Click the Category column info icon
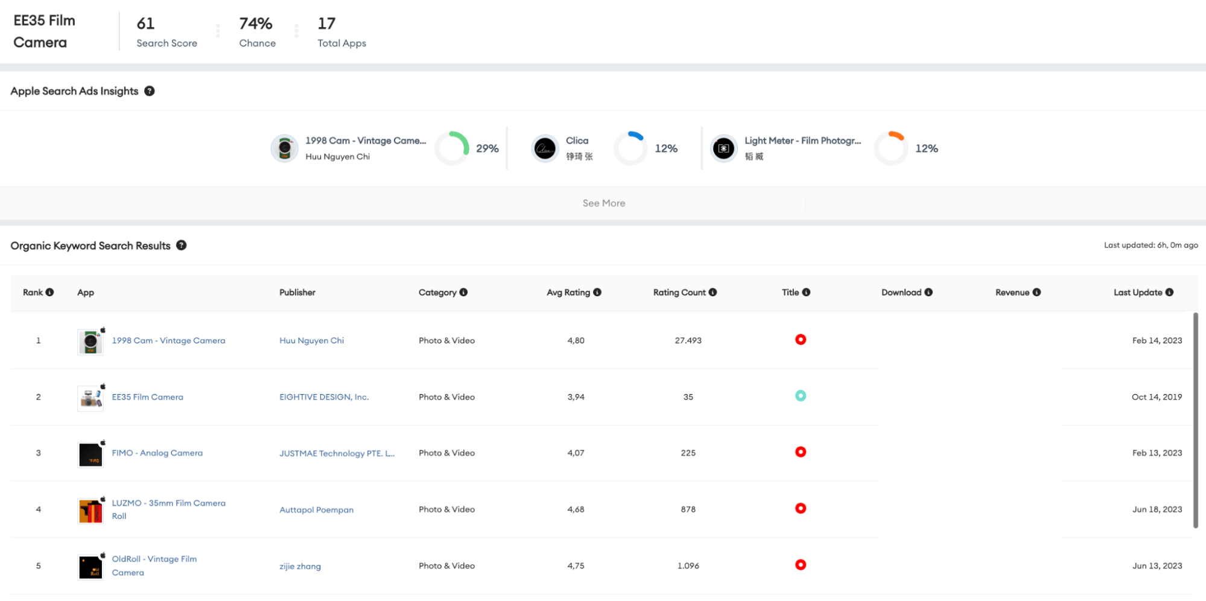The height and width of the screenshot is (601, 1206). point(463,292)
